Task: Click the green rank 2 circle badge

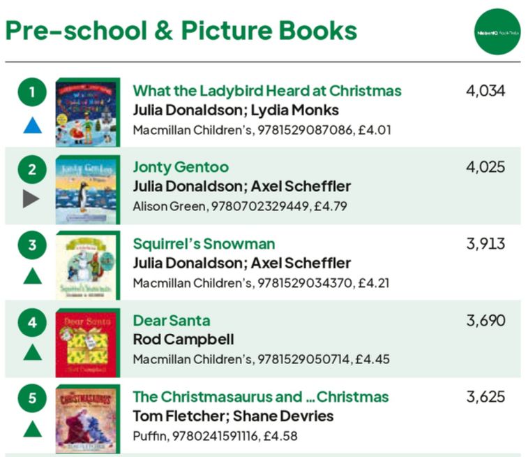Action: tap(32, 168)
